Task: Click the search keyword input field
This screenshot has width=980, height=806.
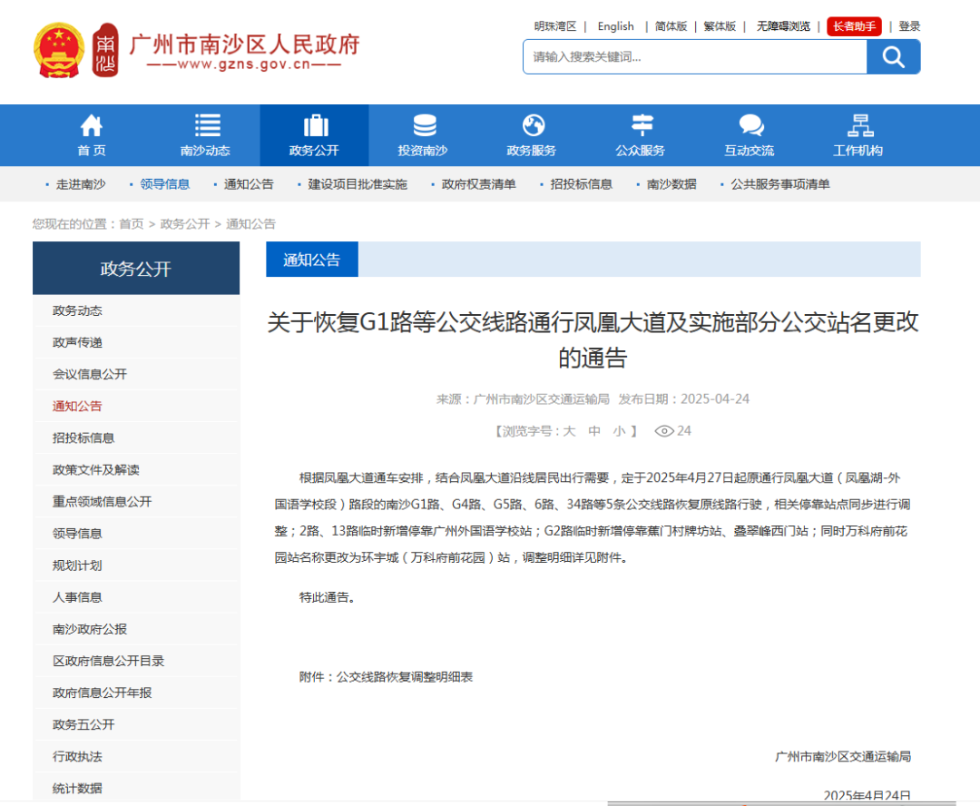Action: click(x=694, y=57)
